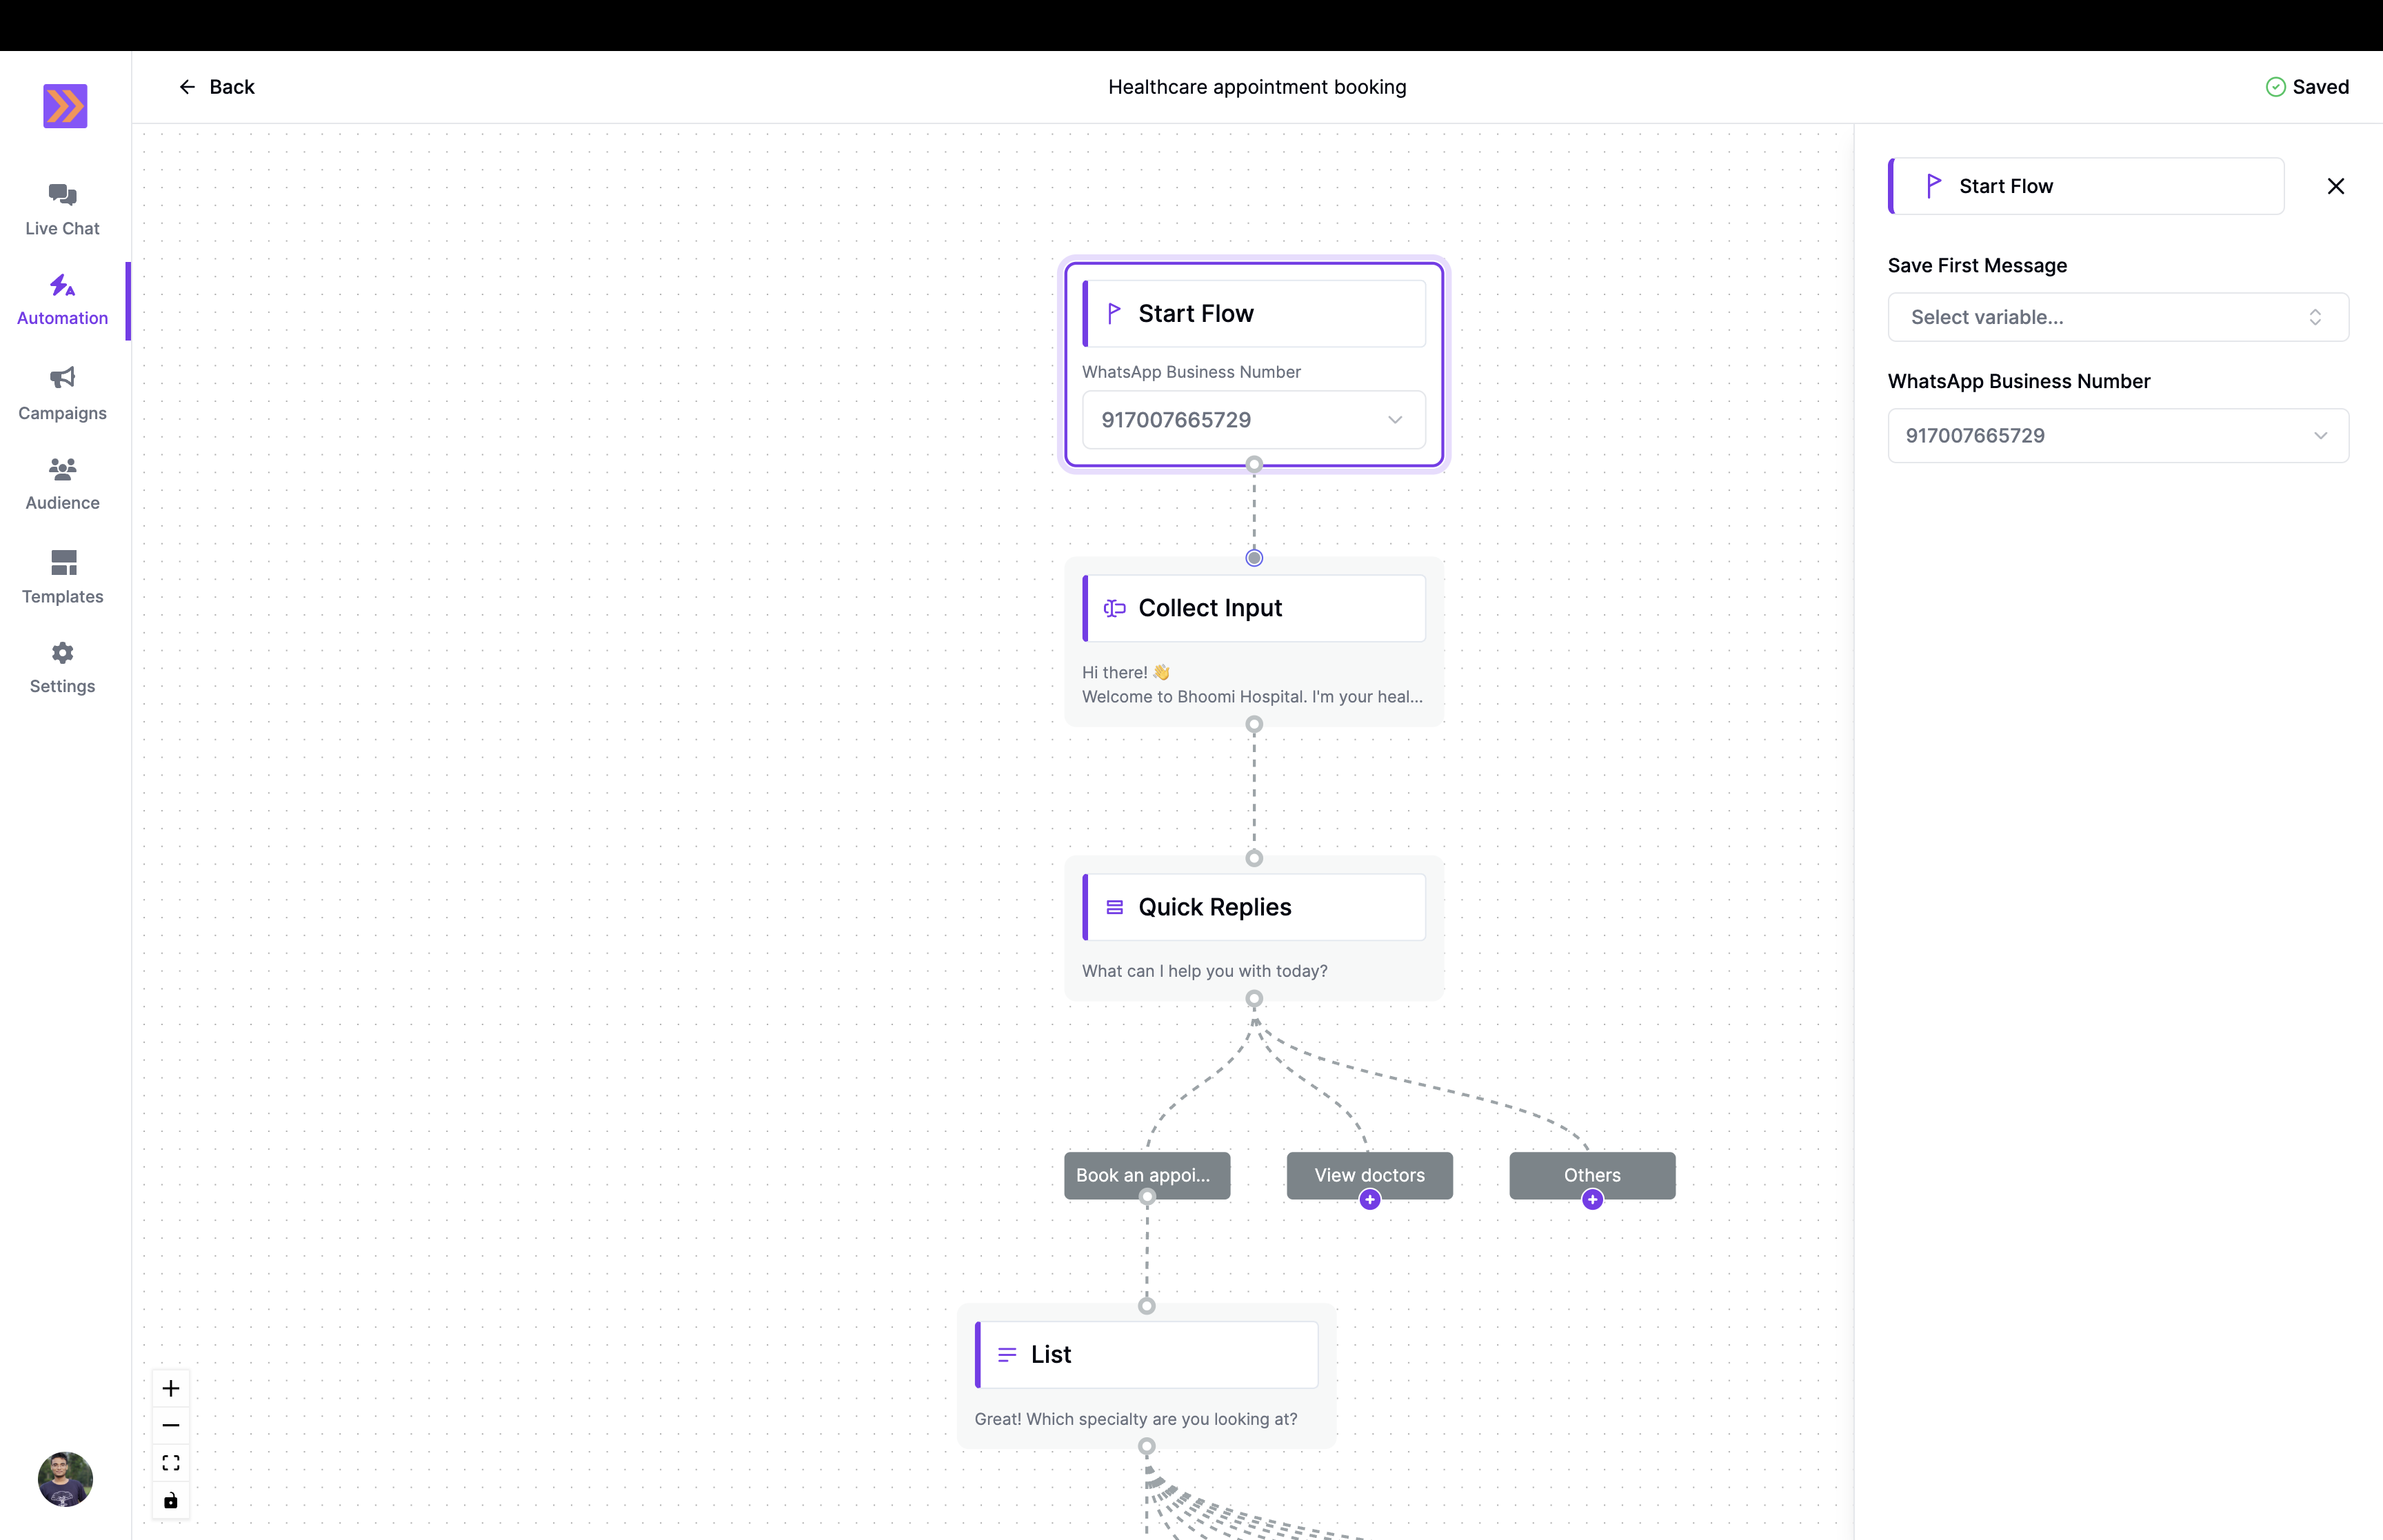Add a node under Others reply

[x=1591, y=1200]
